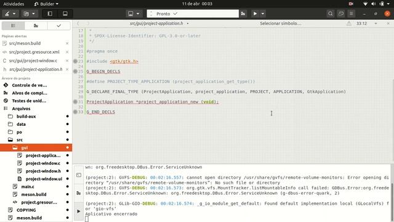Open Selecionar símbolo symbol selector
Image resolution: width=394 pixels, height=222 pixels.
click(281, 23)
